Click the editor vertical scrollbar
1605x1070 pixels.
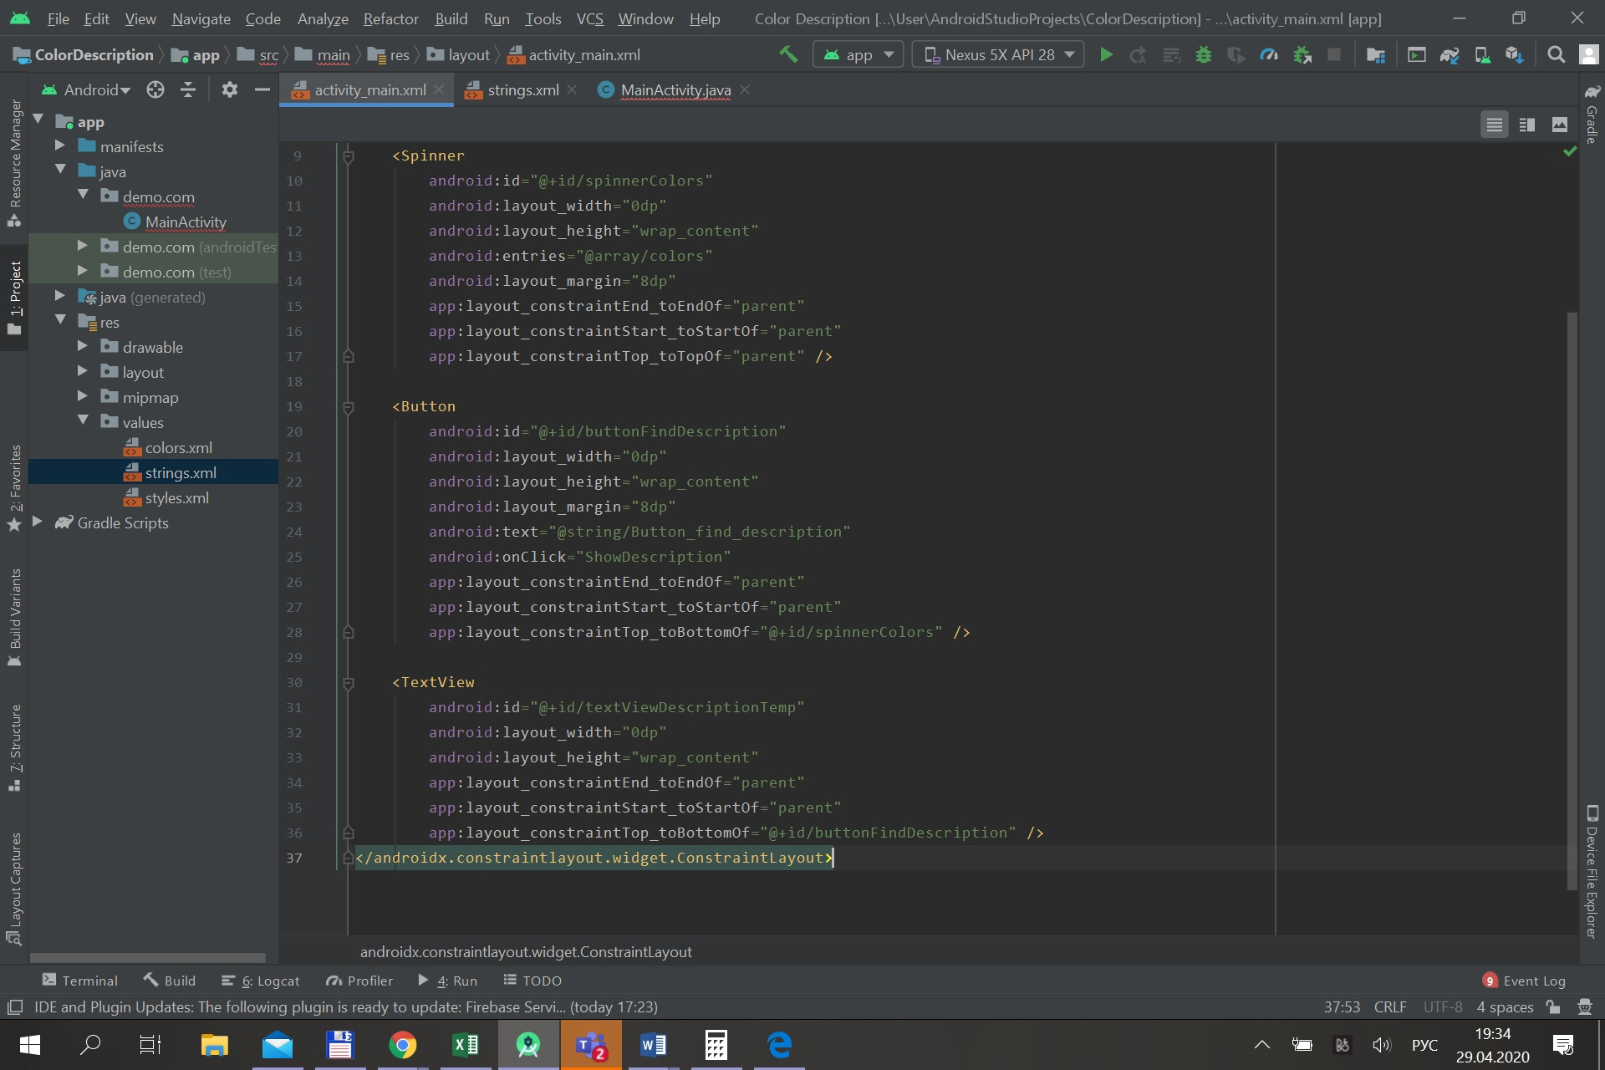pos(1572,600)
